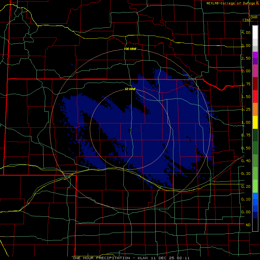The height and width of the screenshot is (260, 260).
Task: Pick the yellow legend swatch beside 1.00
Action: [x=255, y=122]
